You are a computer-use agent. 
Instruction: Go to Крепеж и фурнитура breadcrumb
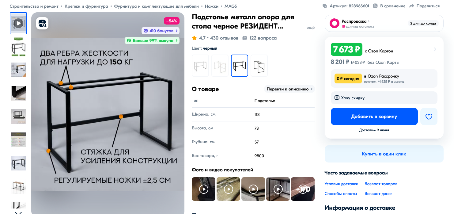(86, 6)
